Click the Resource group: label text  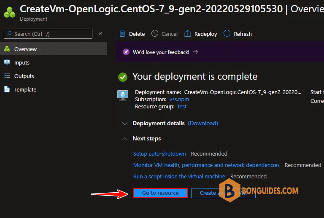pos(154,107)
